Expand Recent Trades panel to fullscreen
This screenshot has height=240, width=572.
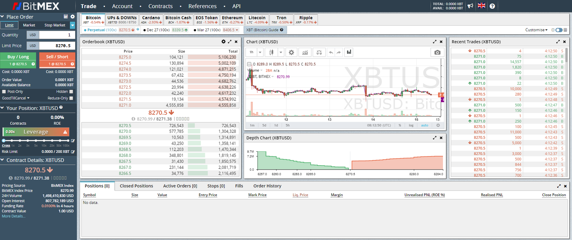coord(558,42)
